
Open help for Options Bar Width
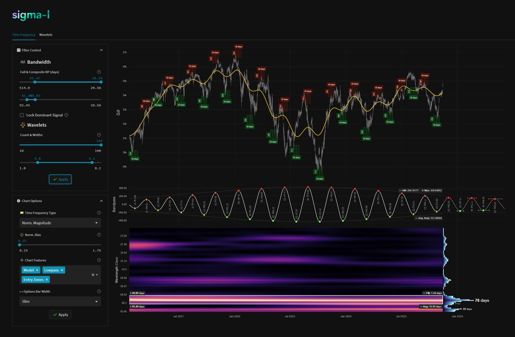(x=99, y=292)
